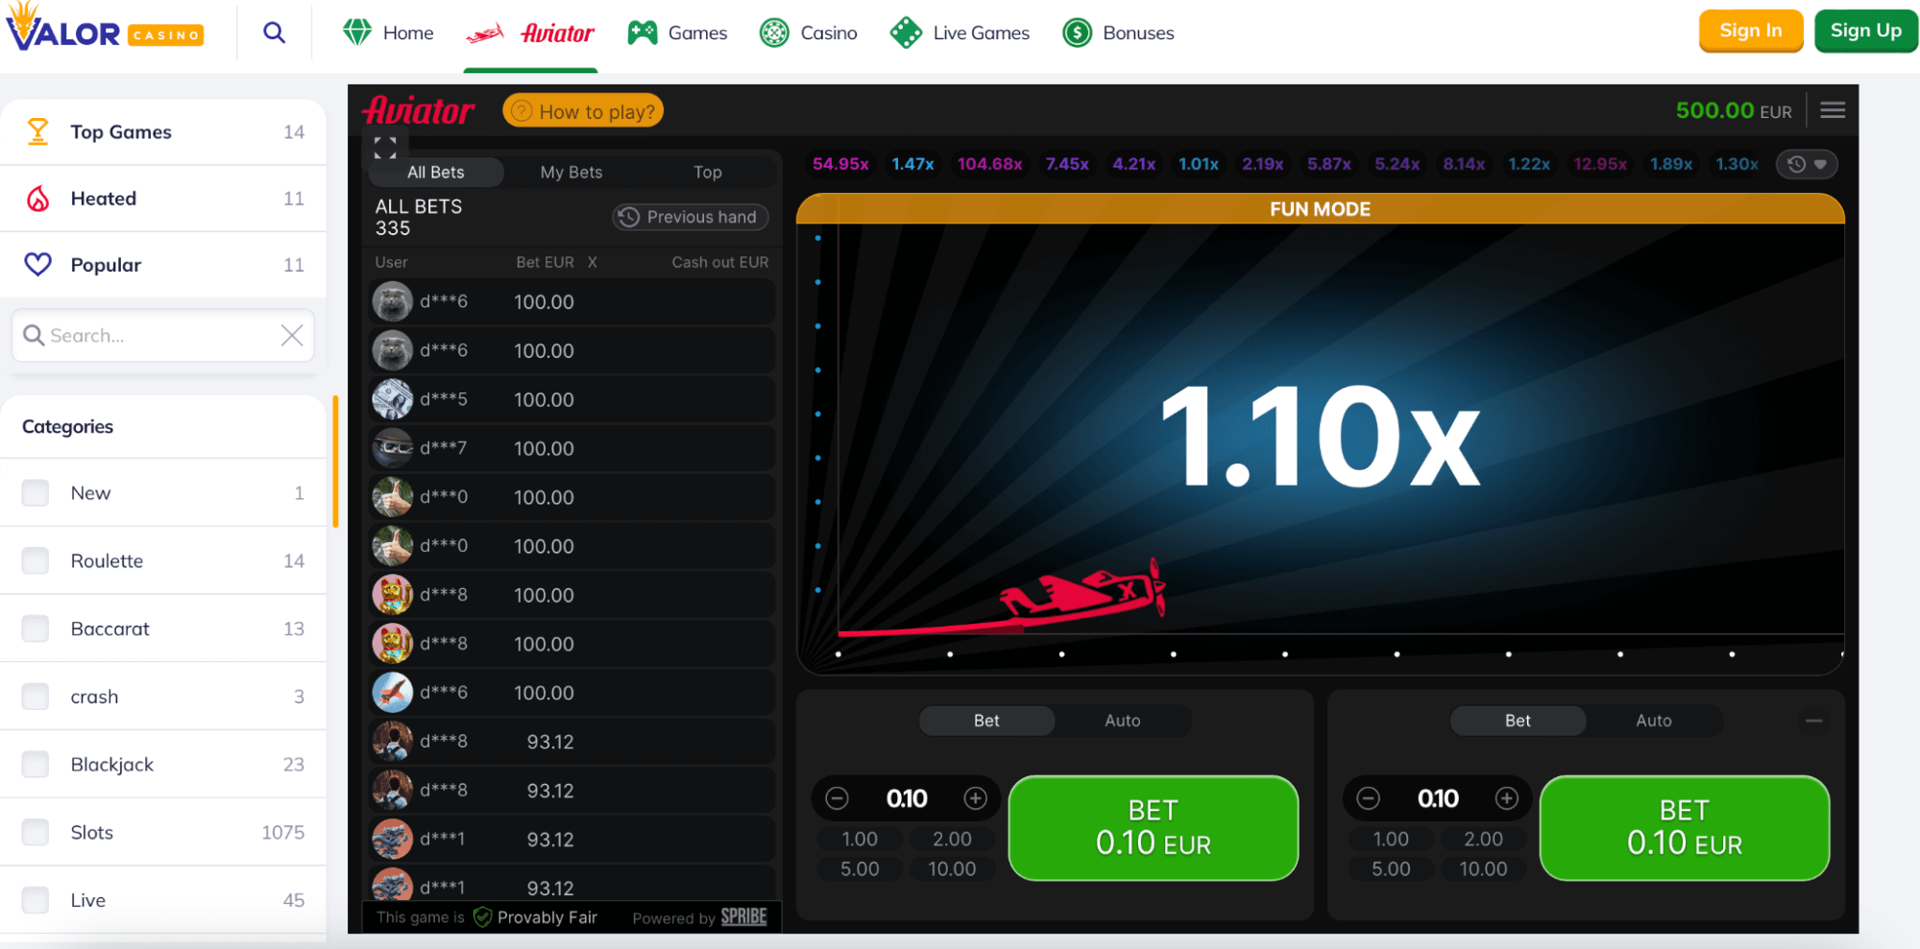The image size is (1920, 949).
Task: Select Auto mode in left bet panel
Action: [1123, 721]
